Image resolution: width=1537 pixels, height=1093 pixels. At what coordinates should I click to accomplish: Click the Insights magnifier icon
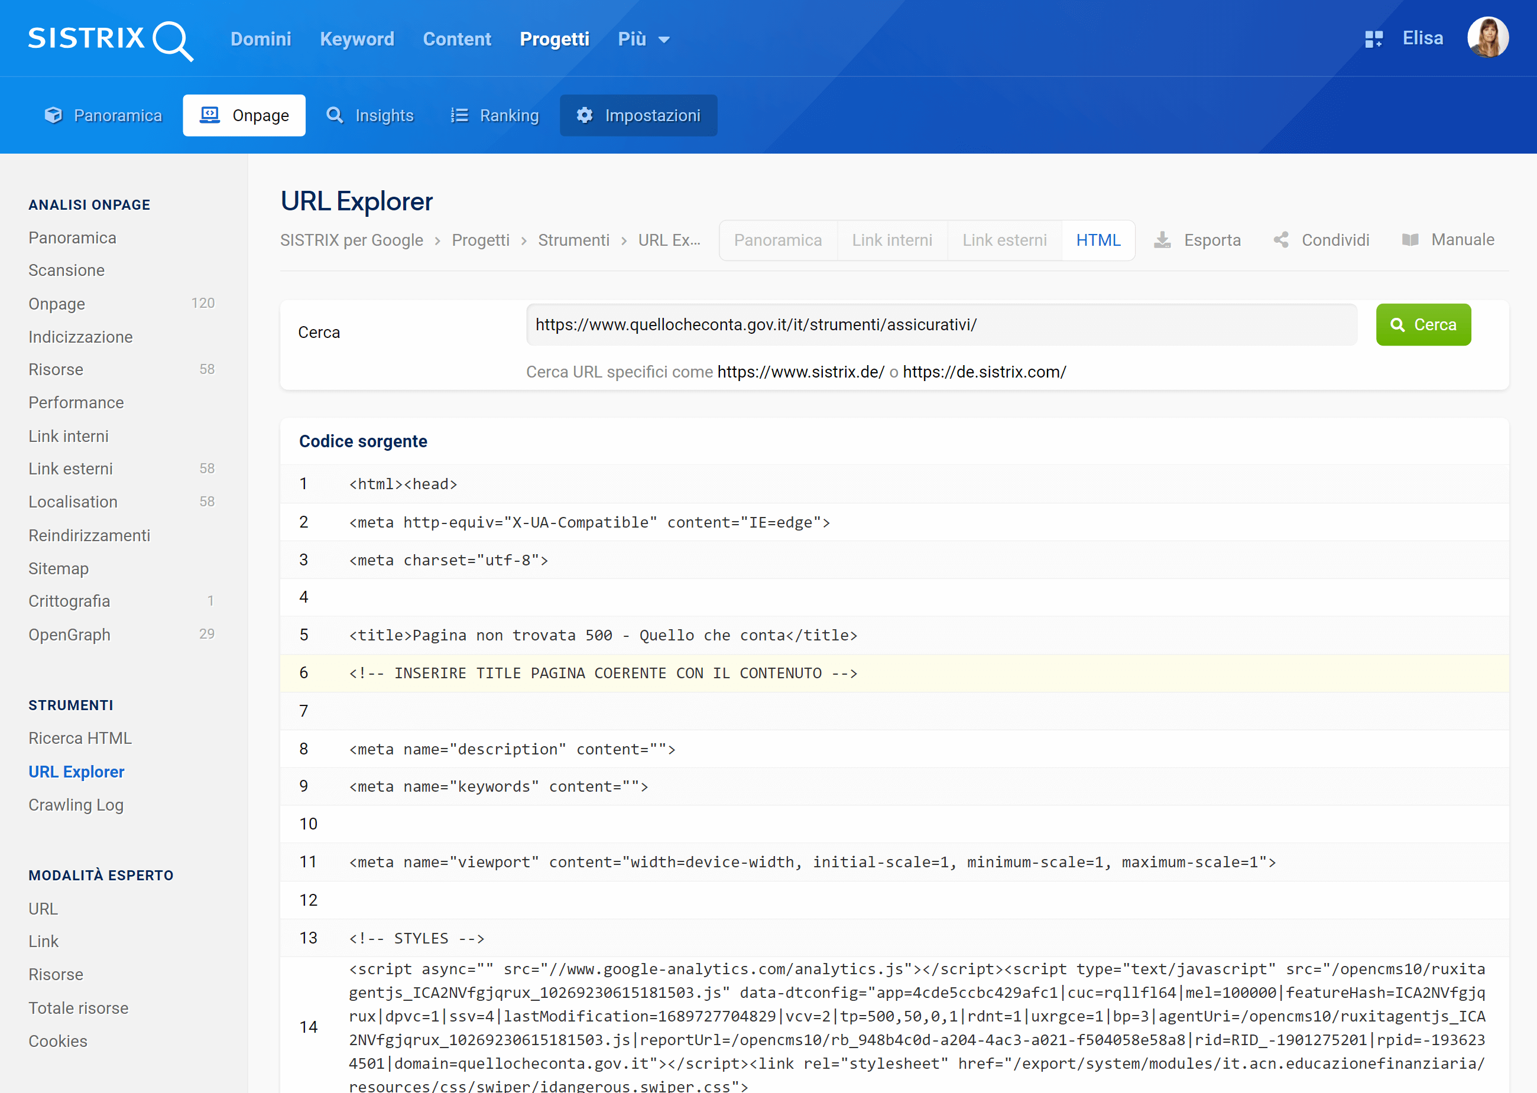(x=335, y=115)
